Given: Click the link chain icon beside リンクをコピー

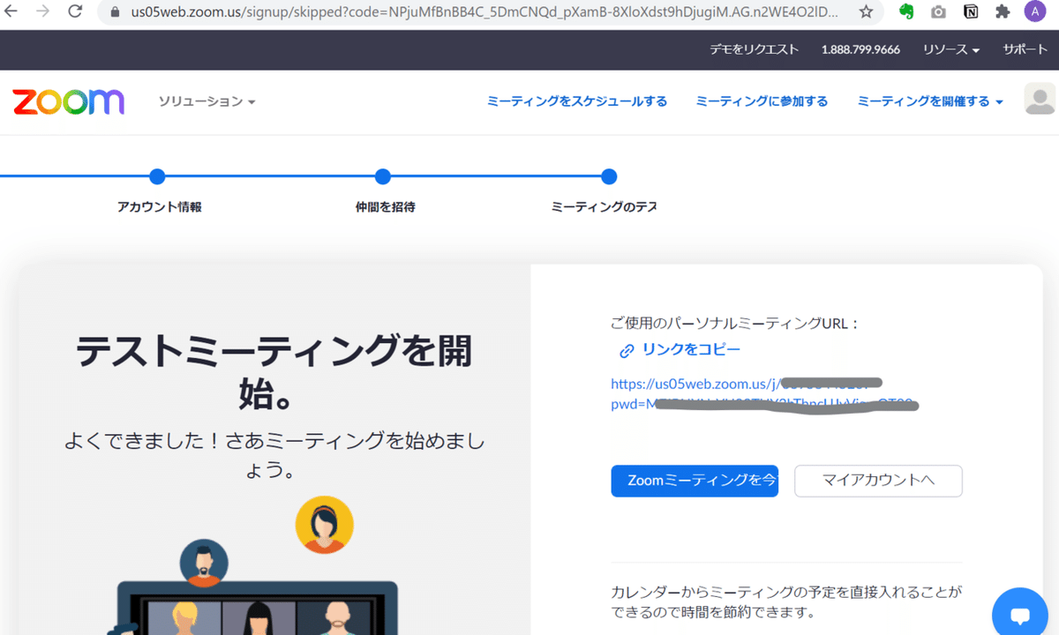Looking at the screenshot, I should 627,351.
